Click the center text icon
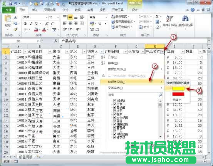213x166 pixels. coord(70,23)
